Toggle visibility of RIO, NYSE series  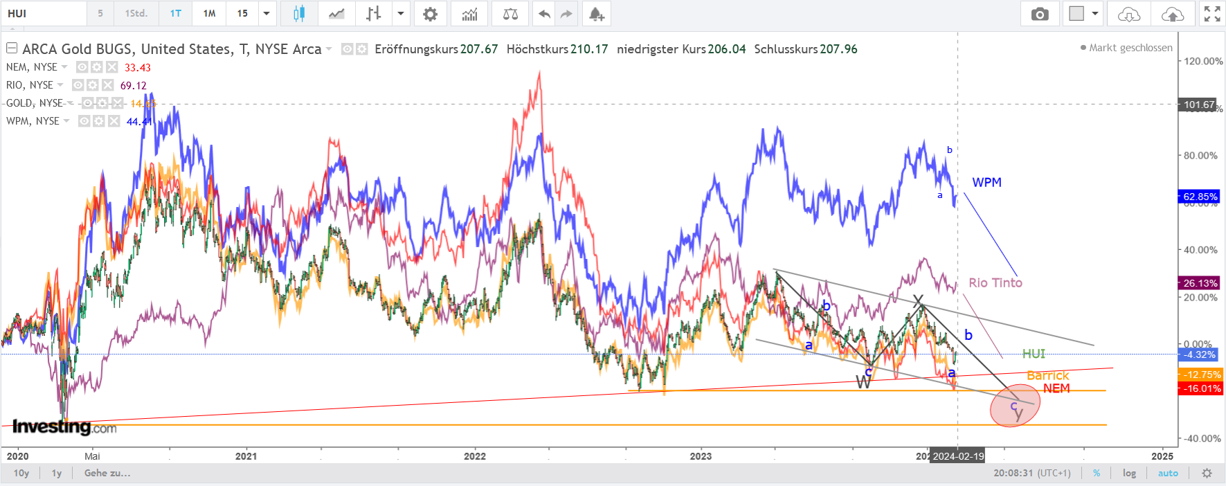coord(78,85)
